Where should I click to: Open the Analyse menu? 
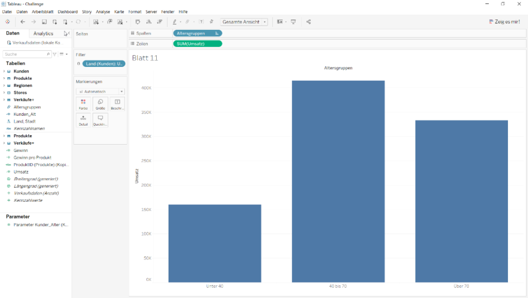(x=103, y=12)
